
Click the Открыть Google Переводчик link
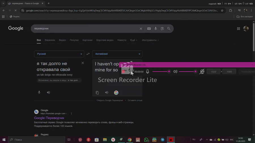click(x=110, y=100)
